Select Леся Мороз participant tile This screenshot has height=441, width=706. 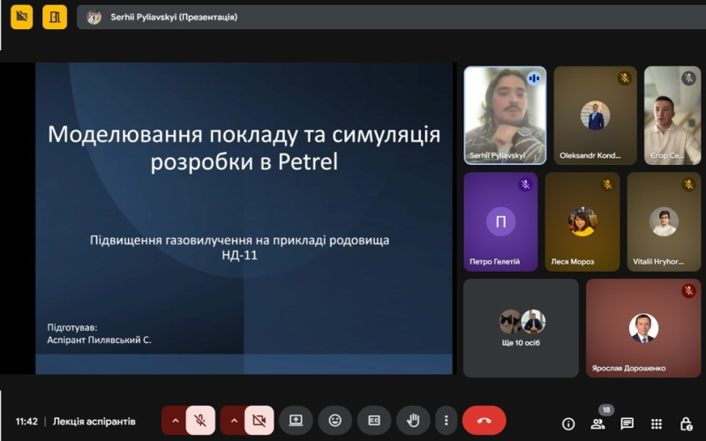click(582, 222)
